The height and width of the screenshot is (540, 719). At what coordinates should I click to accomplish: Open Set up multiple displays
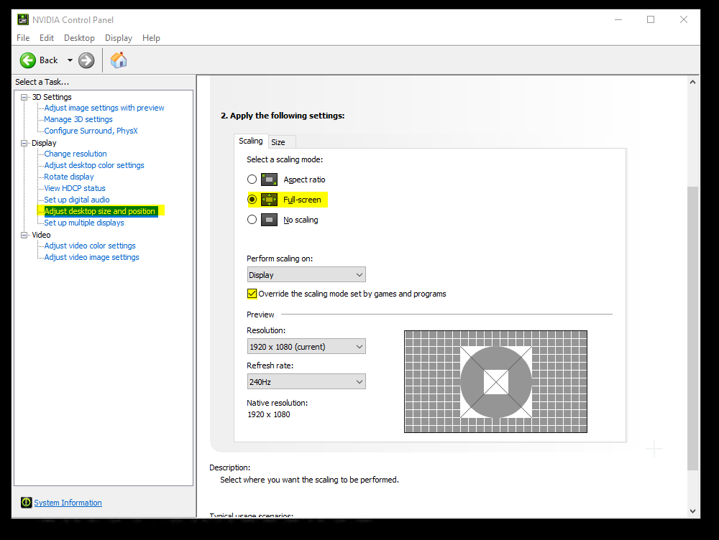84,223
